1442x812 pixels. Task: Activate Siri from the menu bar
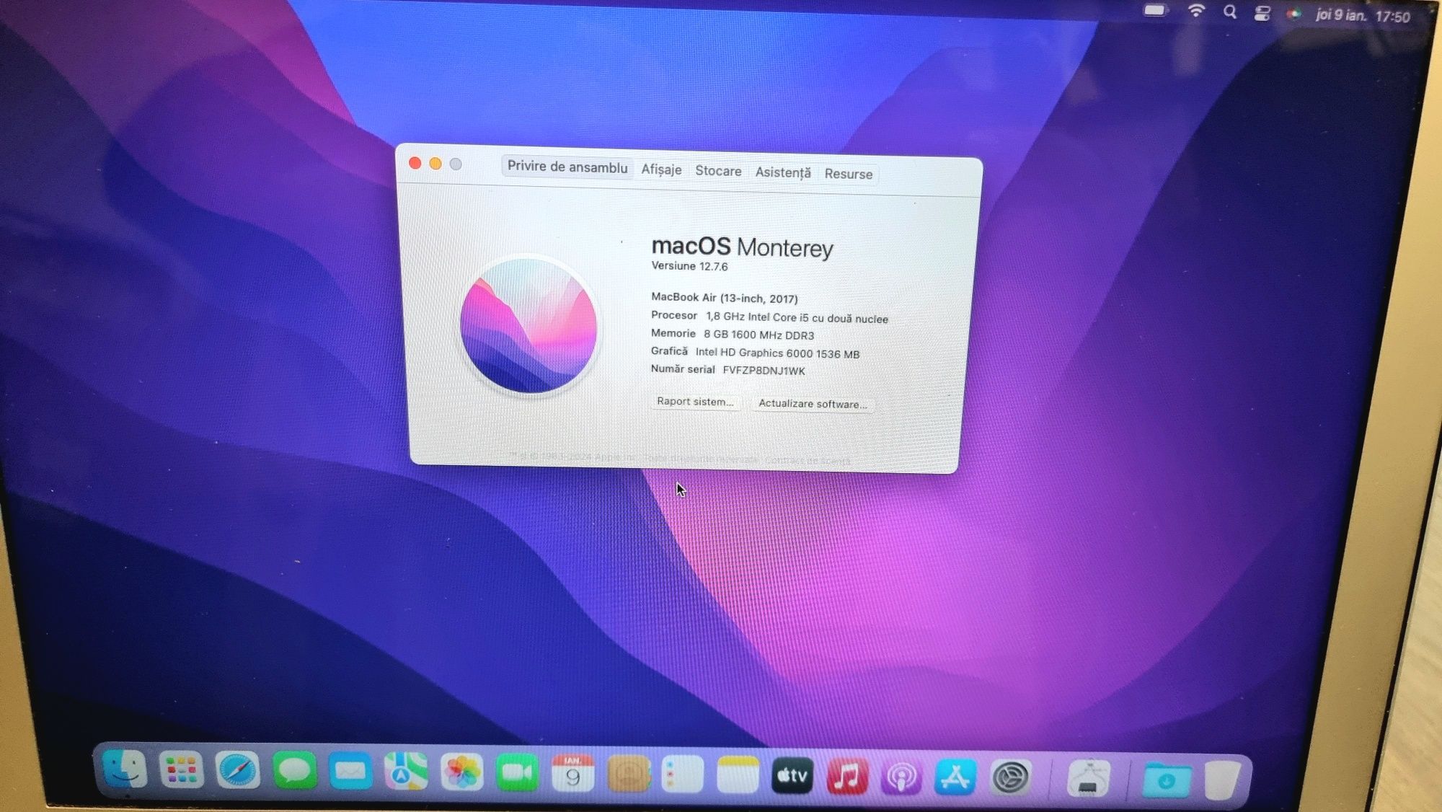pyautogui.click(x=1294, y=14)
